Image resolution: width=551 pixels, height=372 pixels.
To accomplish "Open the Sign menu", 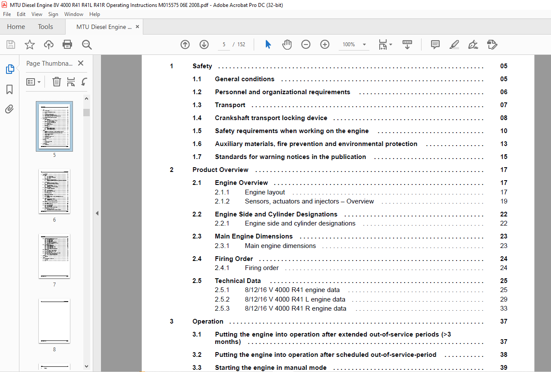I will [53, 14].
